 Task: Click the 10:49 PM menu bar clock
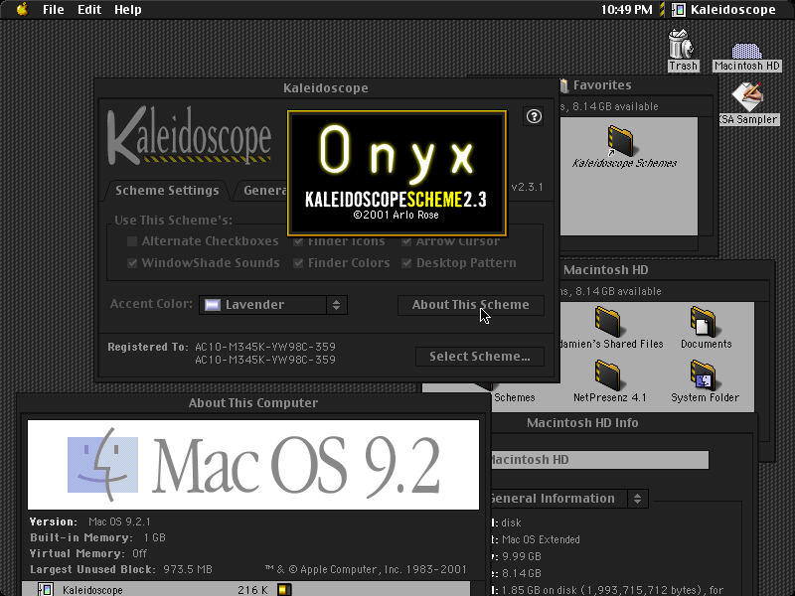tap(627, 10)
